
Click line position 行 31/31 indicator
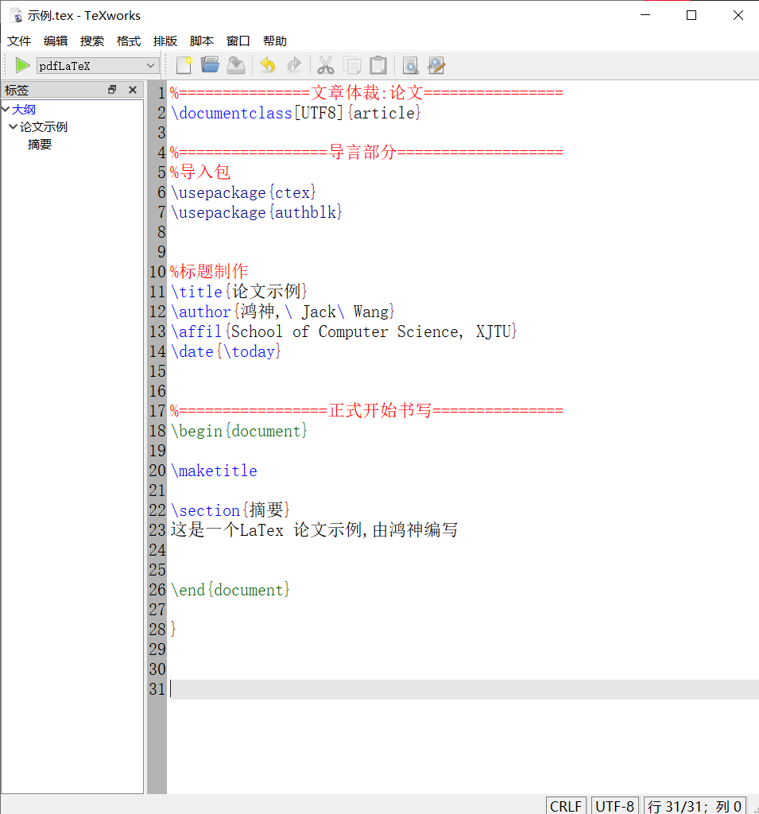[x=695, y=806]
